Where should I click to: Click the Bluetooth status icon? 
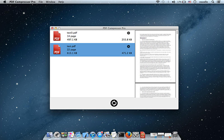point(168,2)
